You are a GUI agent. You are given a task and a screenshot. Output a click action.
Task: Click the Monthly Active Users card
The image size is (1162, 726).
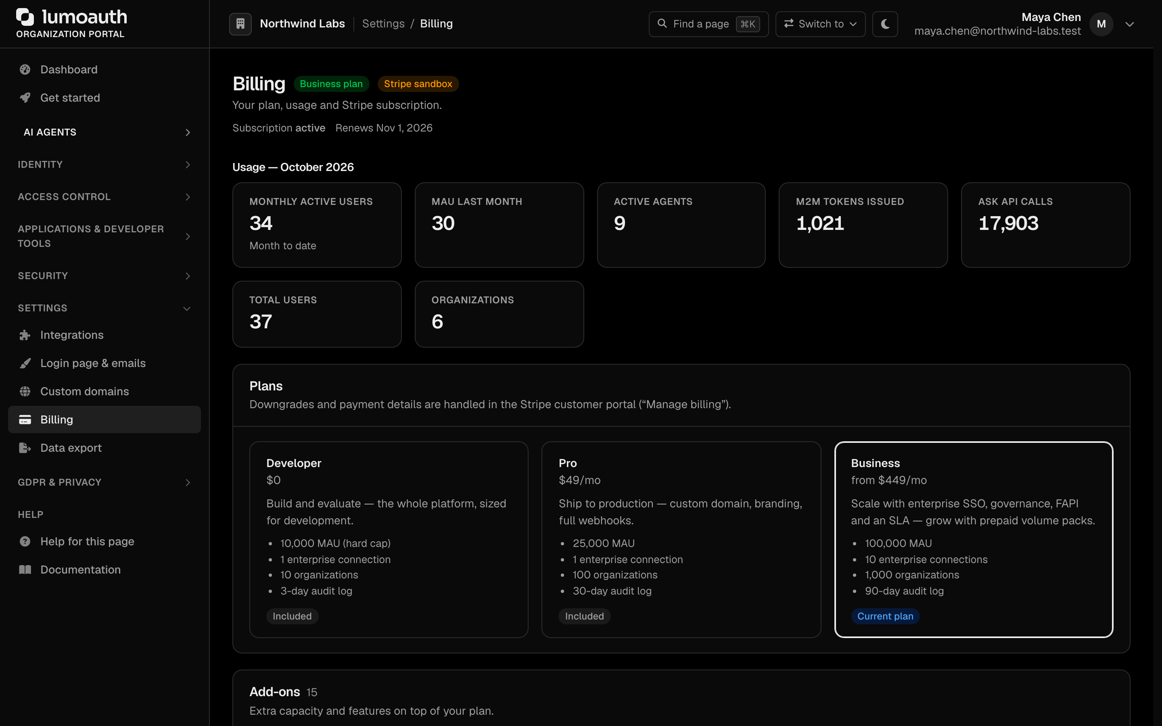317,225
